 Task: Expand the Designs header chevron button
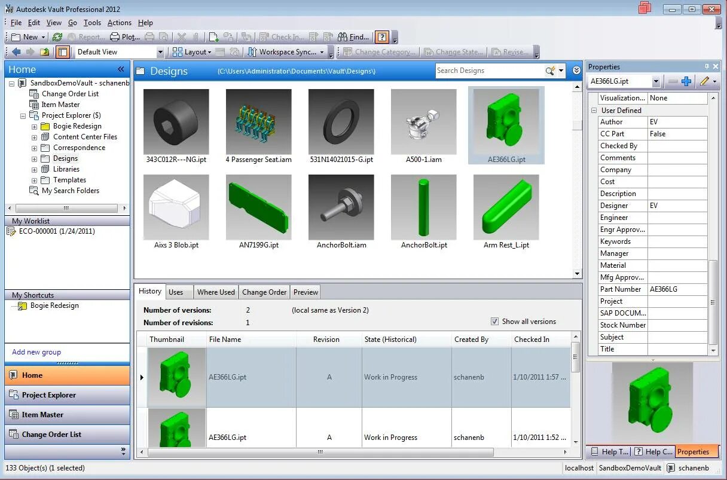576,71
